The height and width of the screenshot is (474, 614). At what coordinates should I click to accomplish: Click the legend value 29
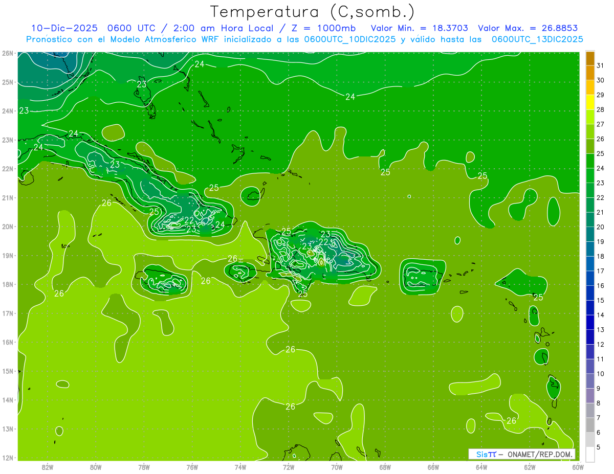point(600,95)
